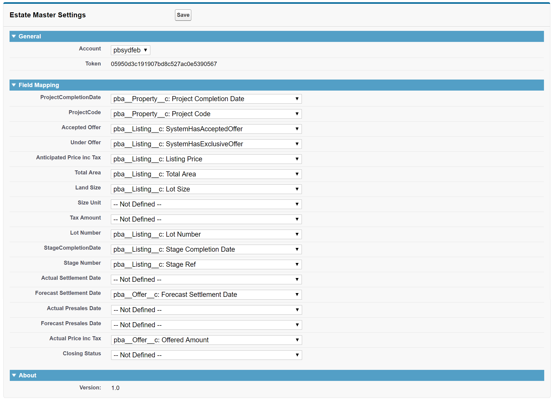The width and height of the screenshot is (555, 405).
Task: Open the Size Unit dropdown
Action: (x=206, y=204)
